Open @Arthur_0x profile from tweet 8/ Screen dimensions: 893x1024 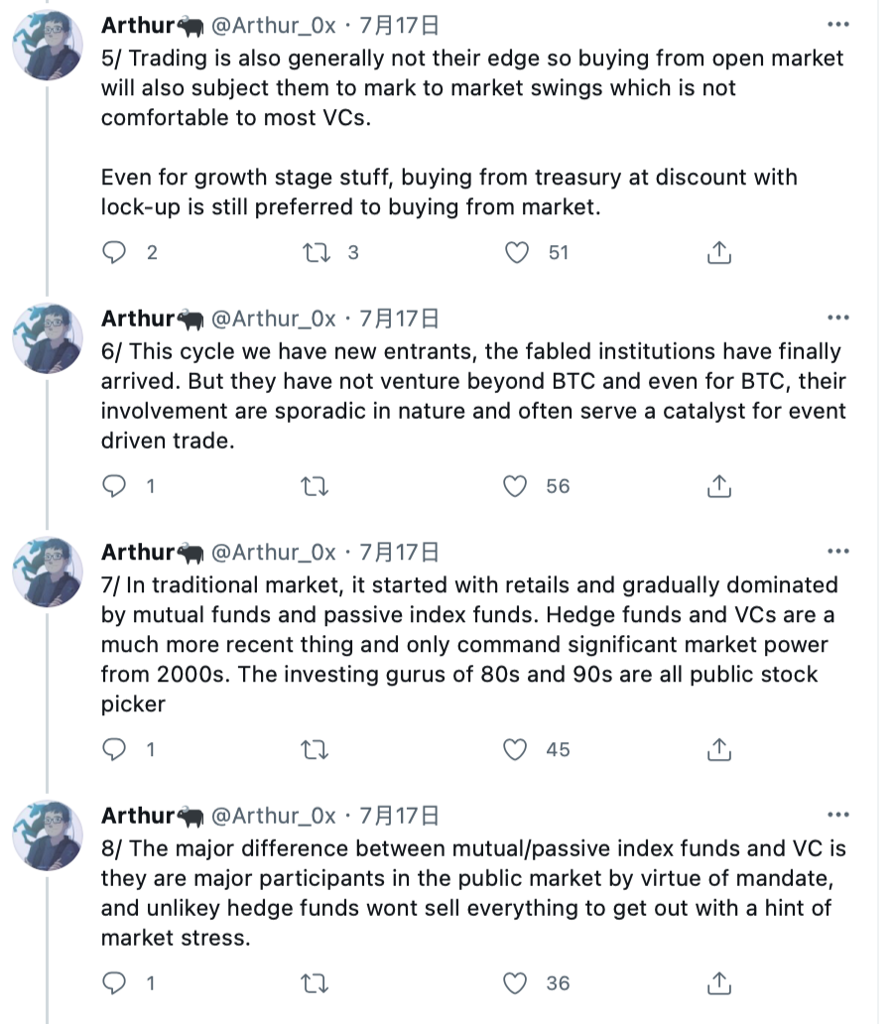coord(275,816)
